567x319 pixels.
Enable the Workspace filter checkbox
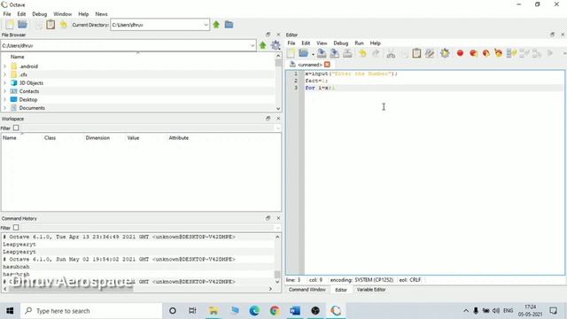(x=16, y=128)
